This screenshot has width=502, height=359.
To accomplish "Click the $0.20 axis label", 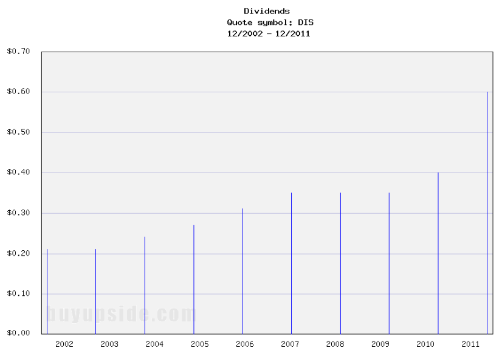I will pyautogui.click(x=18, y=253).
